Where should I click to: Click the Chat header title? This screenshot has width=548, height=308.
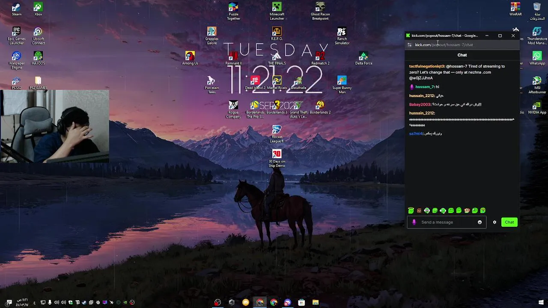(462, 55)
